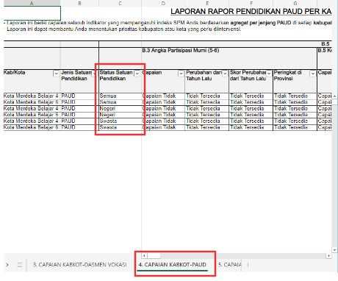Screen dimensions: 338x281
Task: Open the Skor Perubahan filter dropdown
Action: coord(269,74)
